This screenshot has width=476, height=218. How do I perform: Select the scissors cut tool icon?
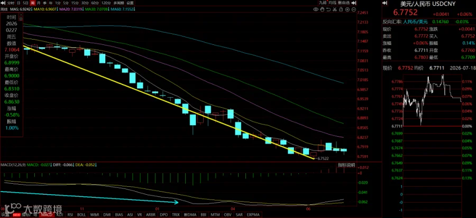(x=334, y=10)
